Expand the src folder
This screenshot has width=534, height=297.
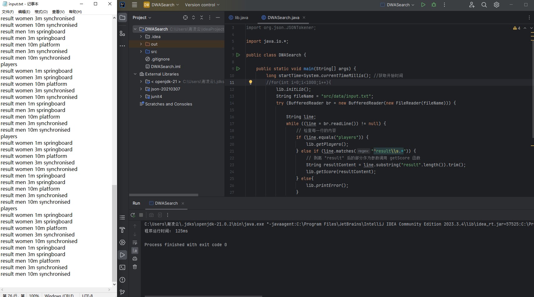[x=141, y=51]
